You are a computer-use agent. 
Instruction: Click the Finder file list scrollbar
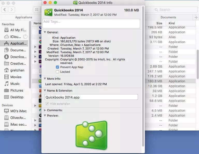click(x=198, y=64)
